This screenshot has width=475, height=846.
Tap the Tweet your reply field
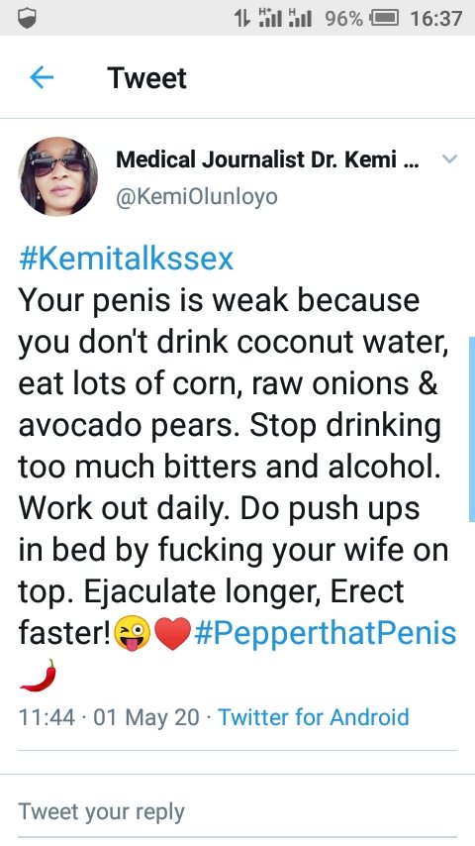pos(237,812)
